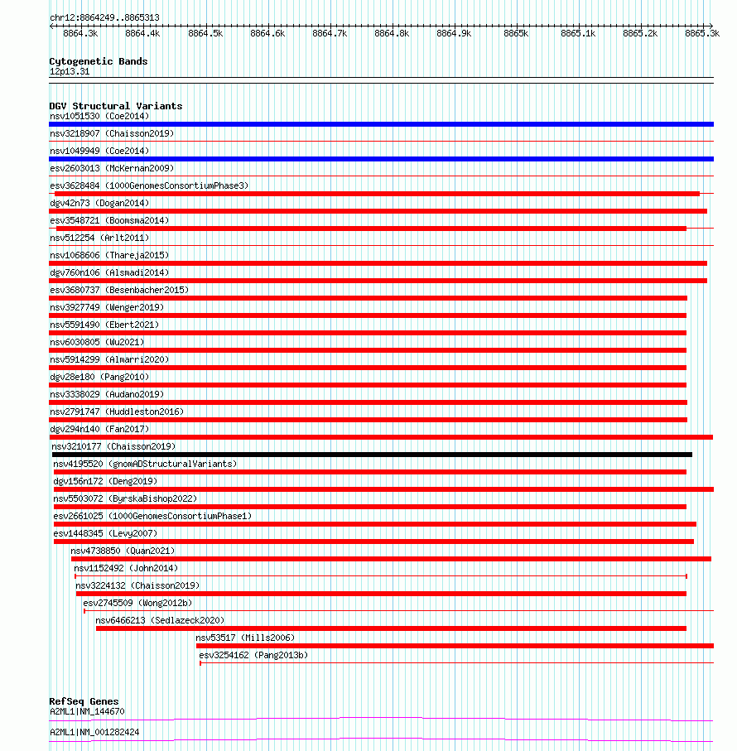Open nsv3338029 (Audano2019) entry
The width and height of the screenshot is (737, 751).
click(108, 395)
